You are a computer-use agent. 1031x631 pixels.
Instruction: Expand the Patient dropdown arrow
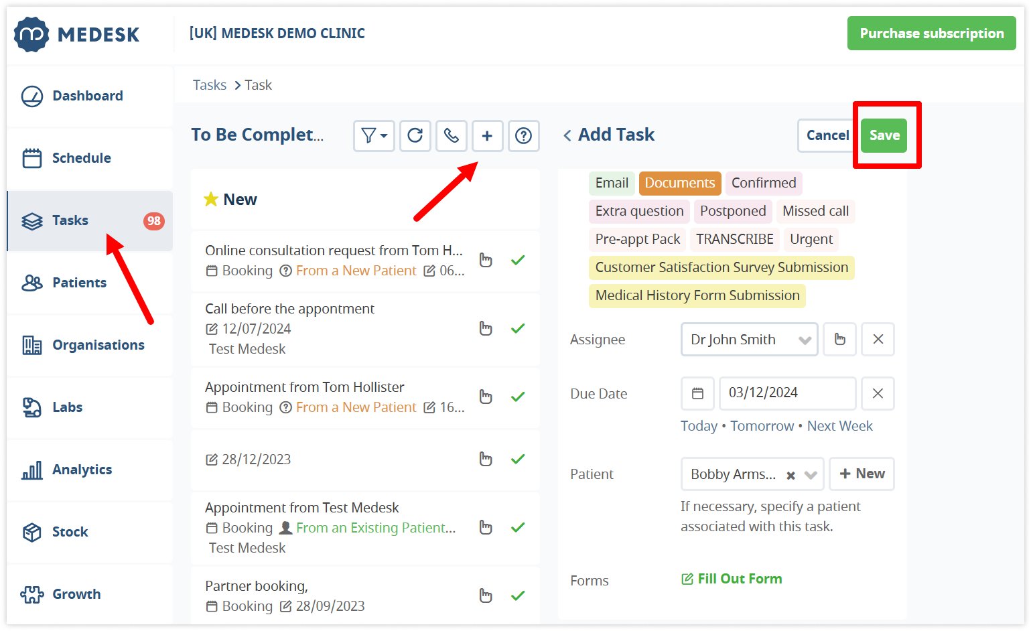click(811, 475)
